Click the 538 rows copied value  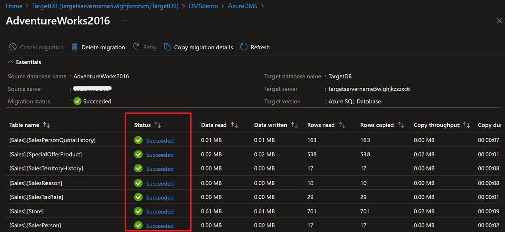pyautogui.click(x=365, y=154)
